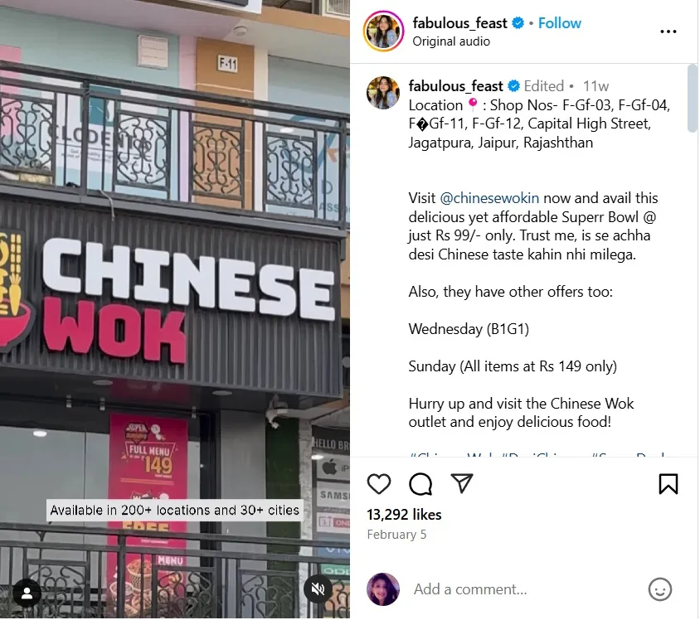Screen dimensions: 700x620
Task: View fabulous_feast story in header avatar
Action: coord(383,31)
